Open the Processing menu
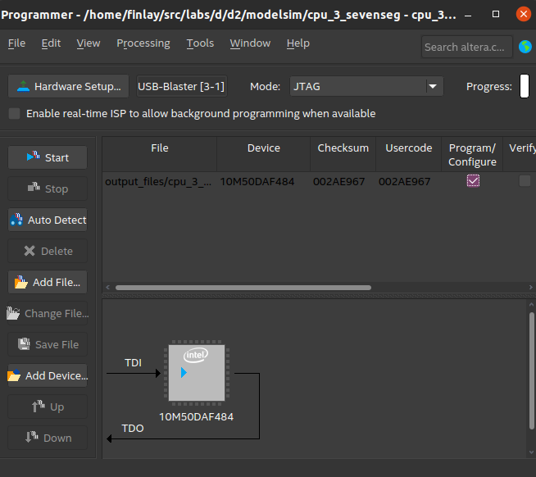This screenshot has width=536, height=477. pos(143,43)
